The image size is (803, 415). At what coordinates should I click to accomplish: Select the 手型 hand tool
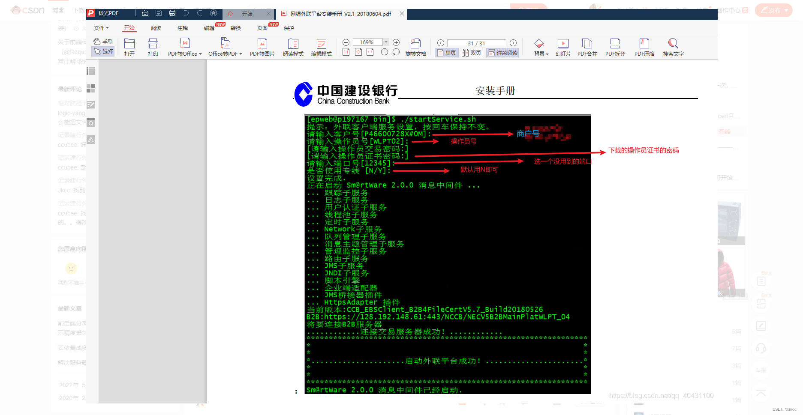pyautogui.click(x=103, y=42)
